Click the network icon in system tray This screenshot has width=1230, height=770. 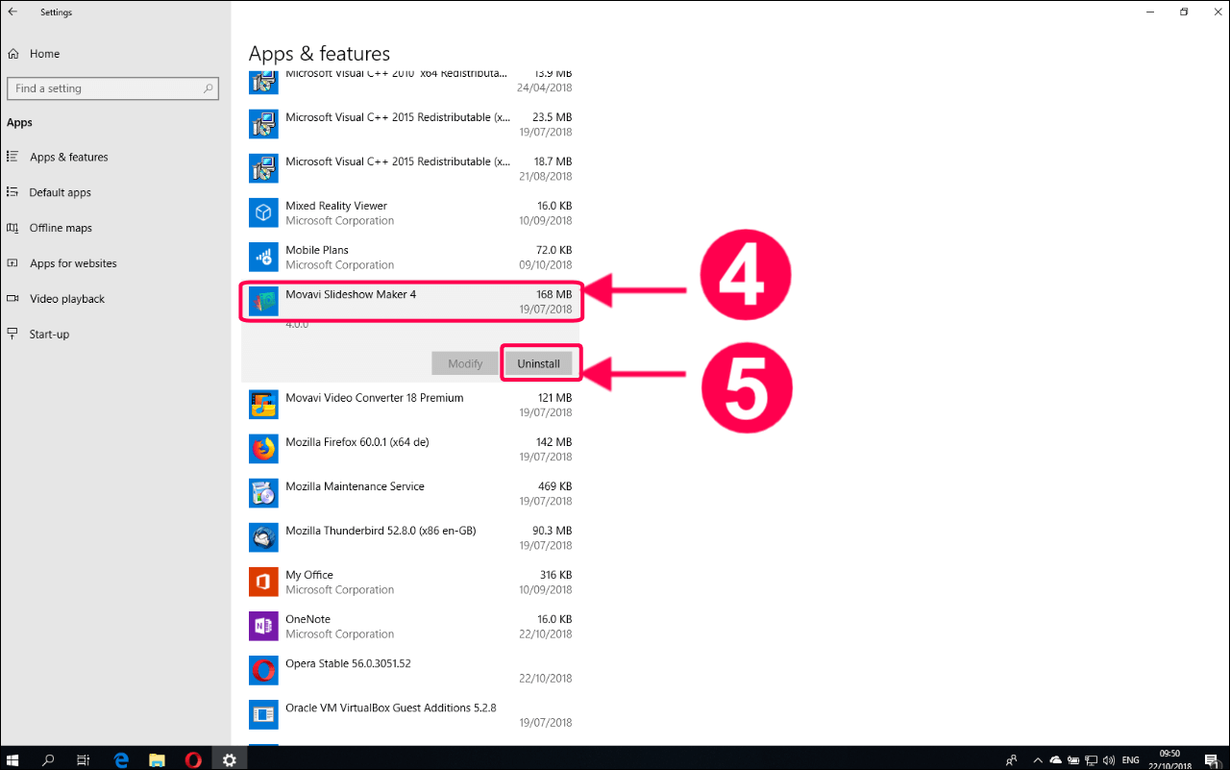coord(1091,759)
